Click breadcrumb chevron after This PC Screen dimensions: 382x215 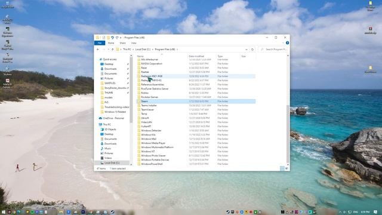pos(133,50)
